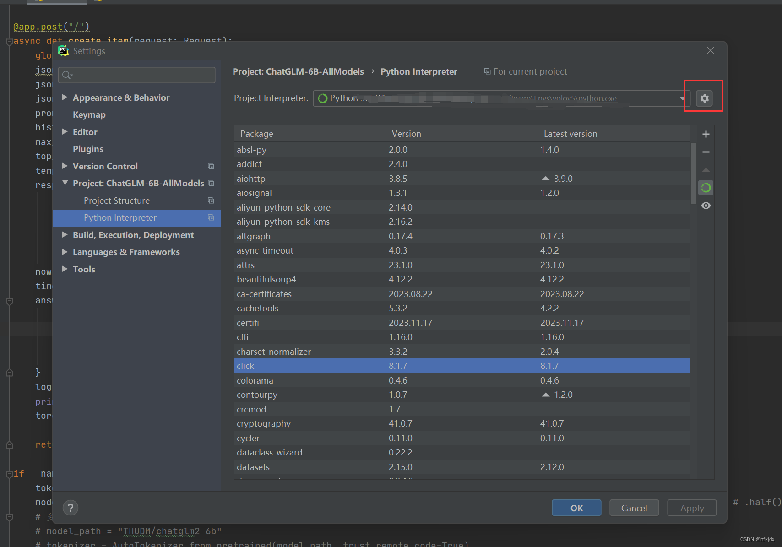The width and height of the screenshot is (782, 547).
Task: Expand the Editor settings section
Action: pos(65,132)
